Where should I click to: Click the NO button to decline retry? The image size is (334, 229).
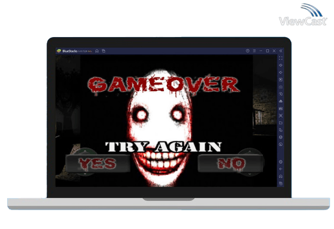230,163
